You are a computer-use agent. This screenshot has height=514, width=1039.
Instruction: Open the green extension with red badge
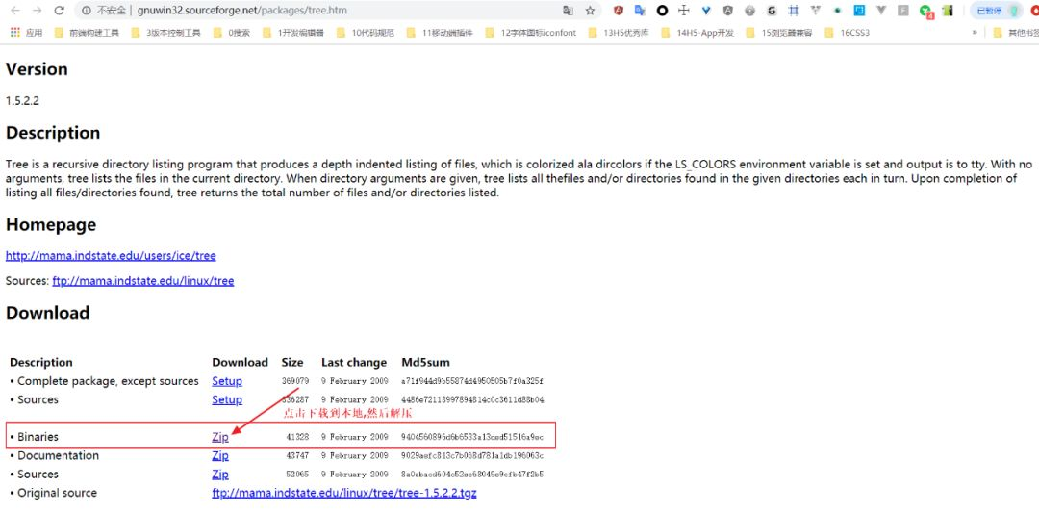(925, 12)
